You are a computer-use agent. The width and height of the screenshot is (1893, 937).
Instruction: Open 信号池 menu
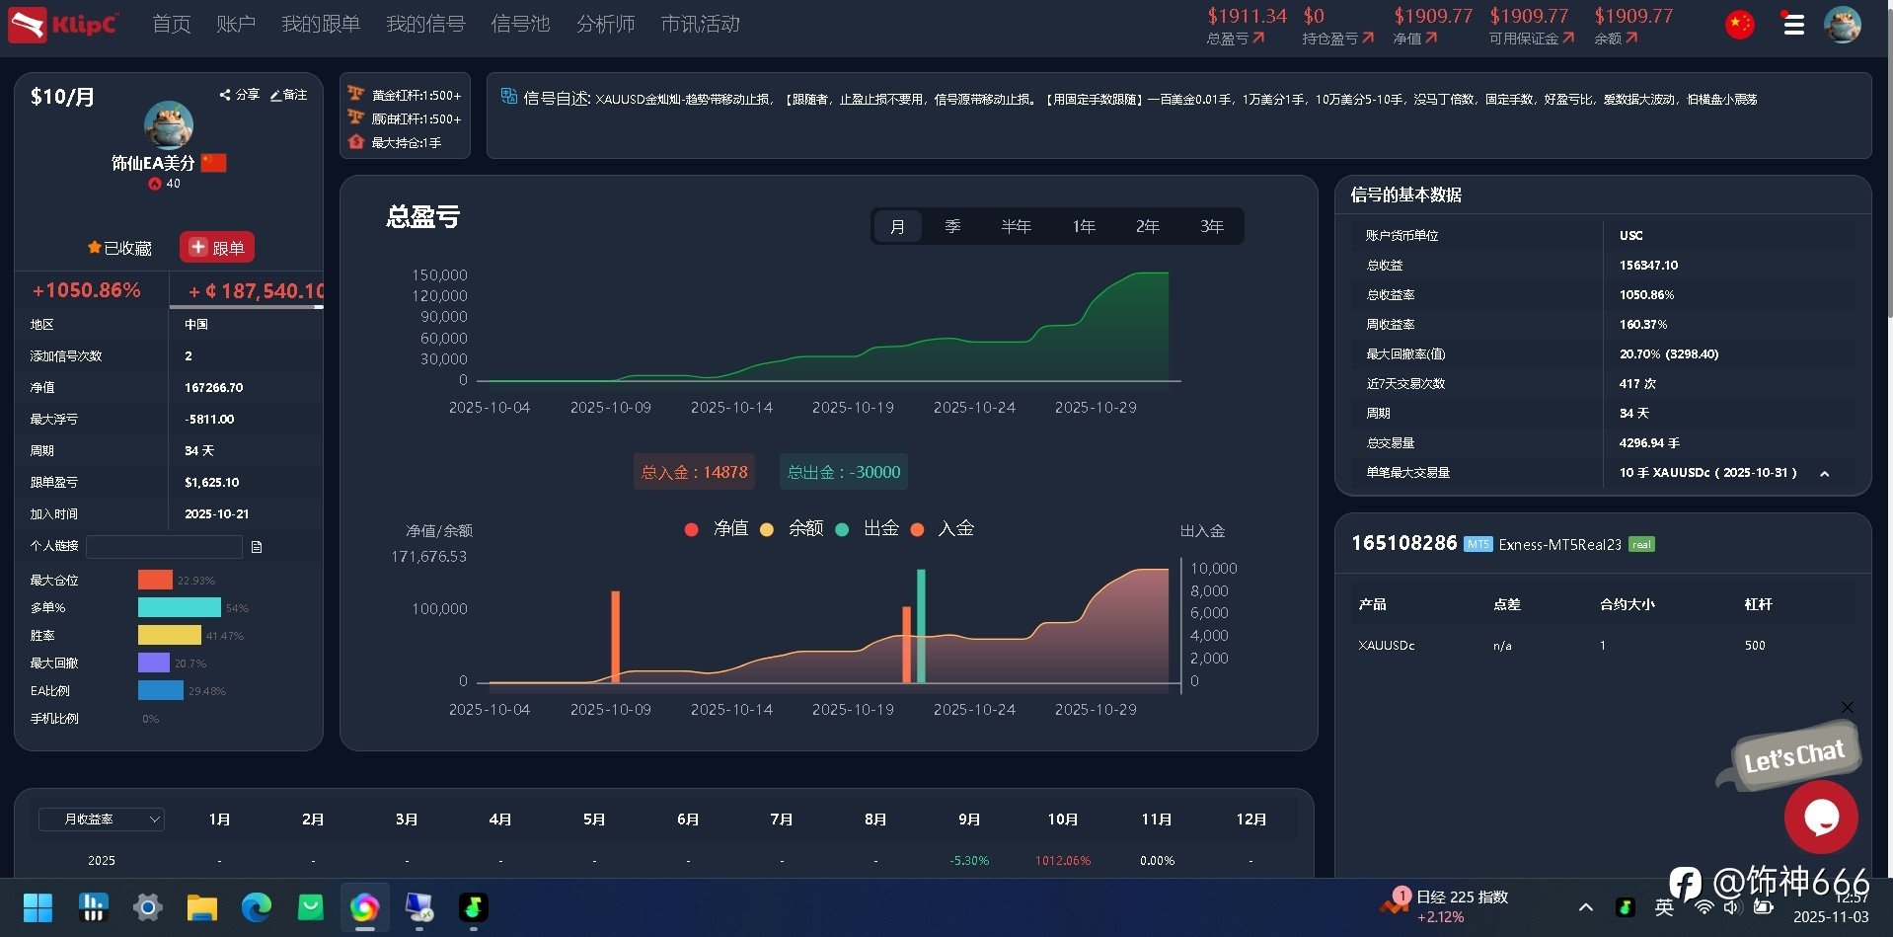520,24
